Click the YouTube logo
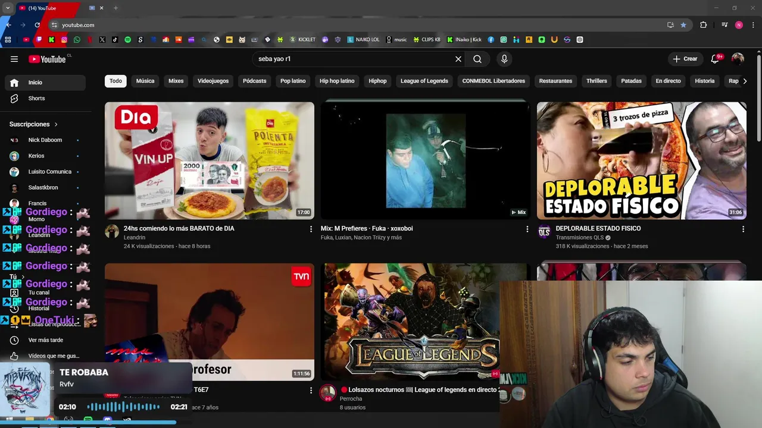 [x=47, y=59]
